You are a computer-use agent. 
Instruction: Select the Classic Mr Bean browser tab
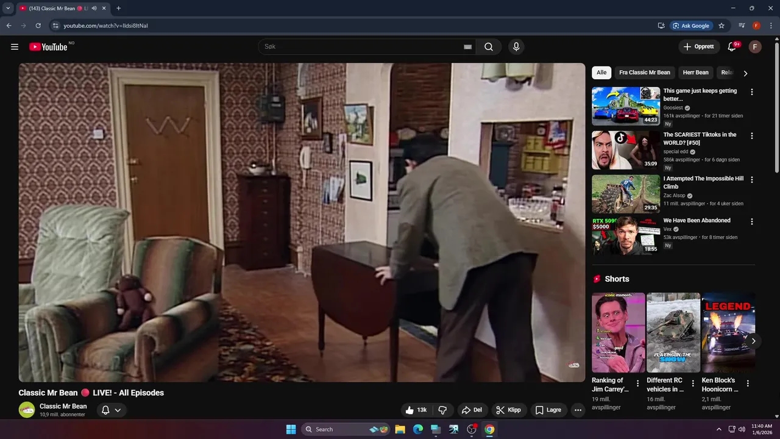tap(62, 9)
